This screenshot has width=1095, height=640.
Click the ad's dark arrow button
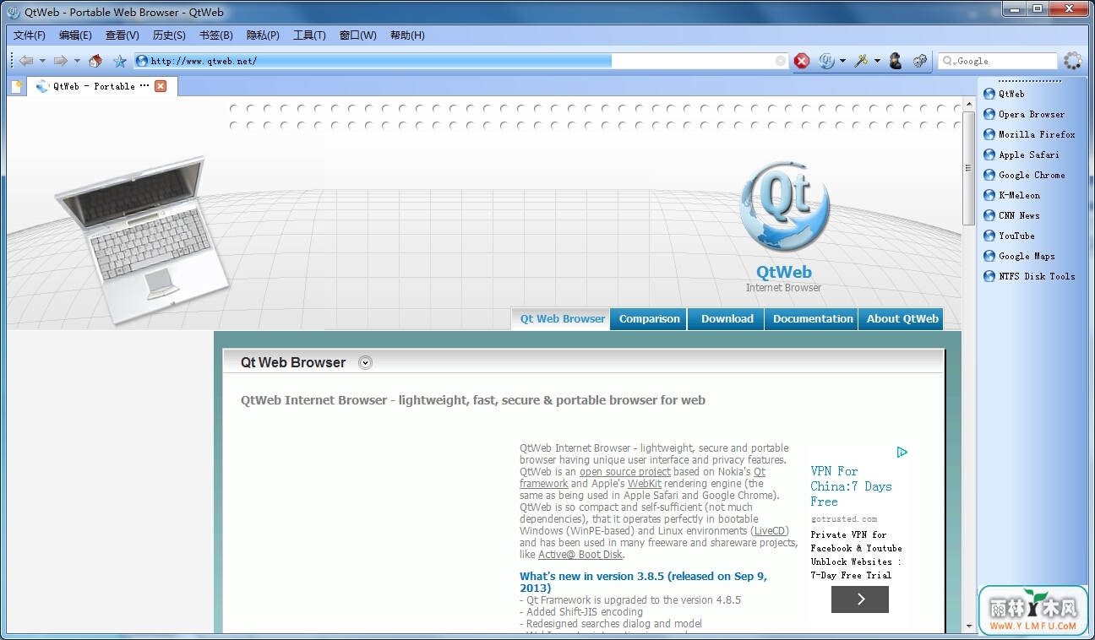click(x=860, y=599)
